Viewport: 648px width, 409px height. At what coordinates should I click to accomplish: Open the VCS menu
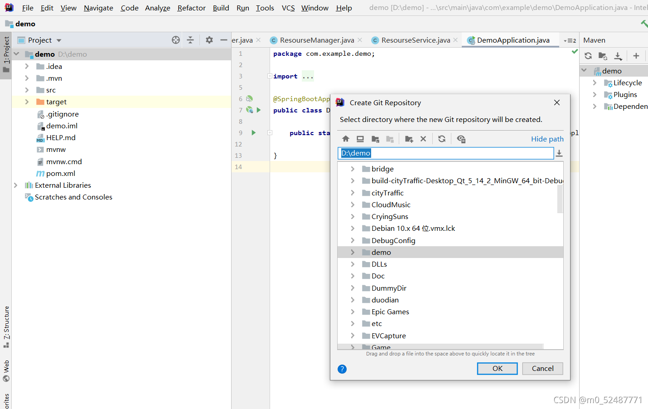pos(288,8)
